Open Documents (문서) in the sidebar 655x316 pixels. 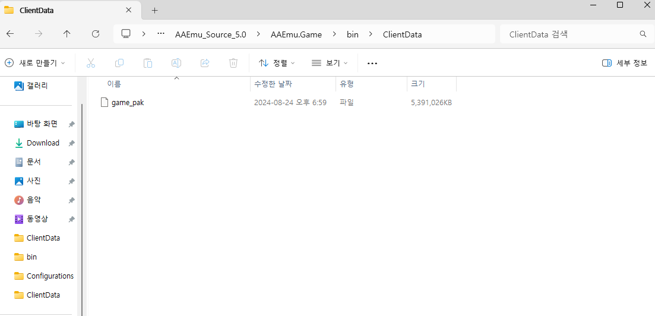[x=27, y=162]
